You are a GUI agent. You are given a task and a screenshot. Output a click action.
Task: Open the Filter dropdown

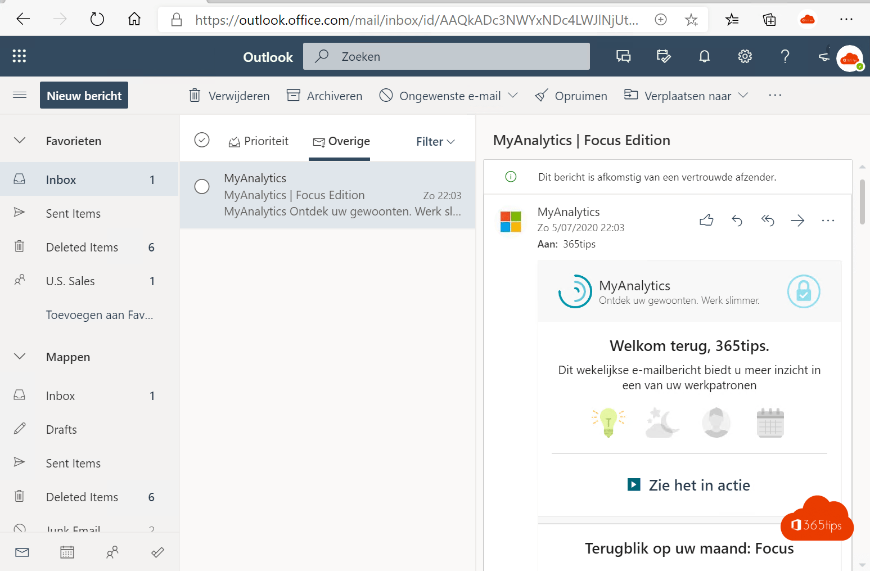point(435,142)
